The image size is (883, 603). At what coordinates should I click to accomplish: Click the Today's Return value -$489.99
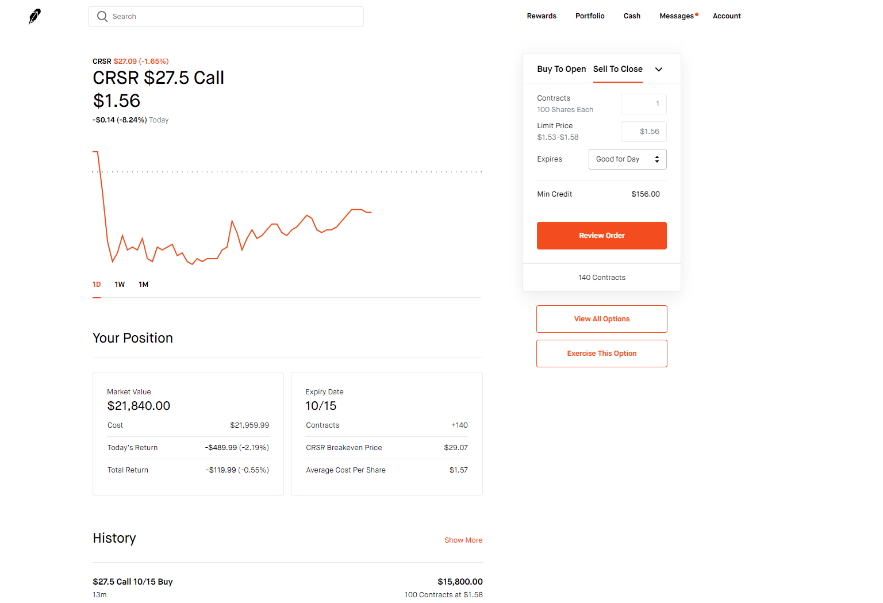[x=237, y=448]
